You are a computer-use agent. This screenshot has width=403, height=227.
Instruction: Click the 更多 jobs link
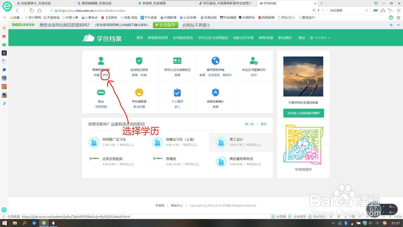coord(264,124)
